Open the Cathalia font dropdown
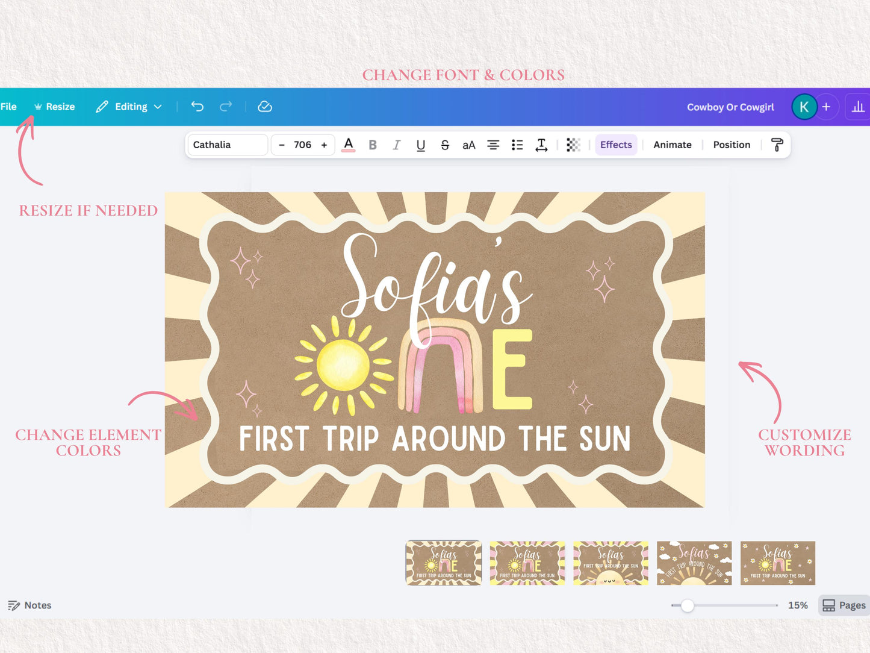This screenshot has width=870, height=653. pyautogui.click(x=228, y=145)
